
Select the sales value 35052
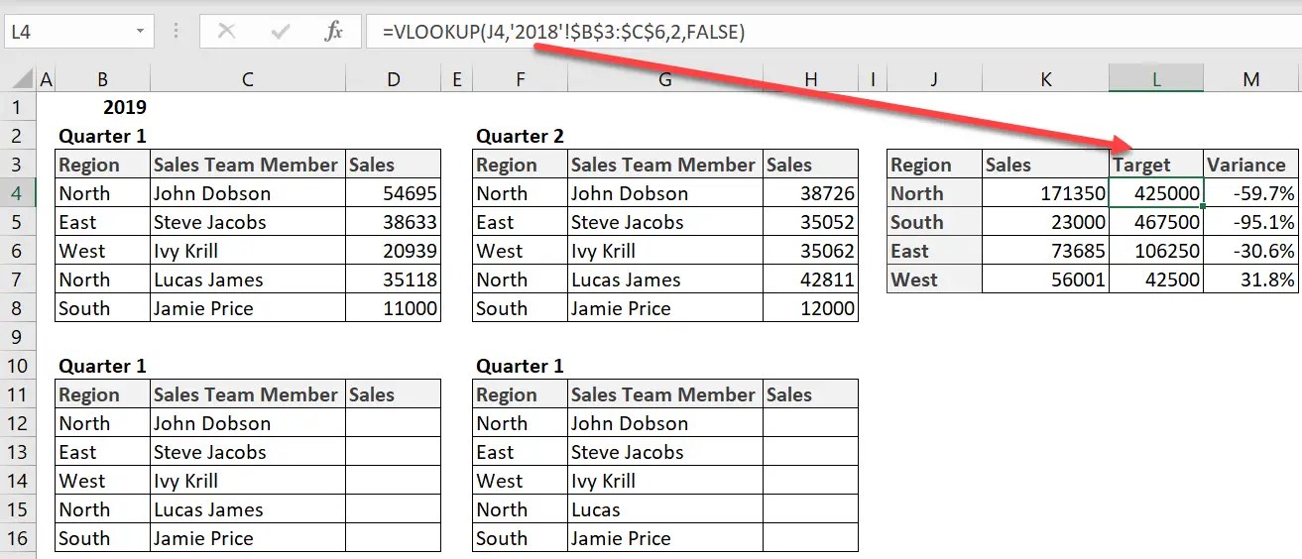tap(811, 222)
